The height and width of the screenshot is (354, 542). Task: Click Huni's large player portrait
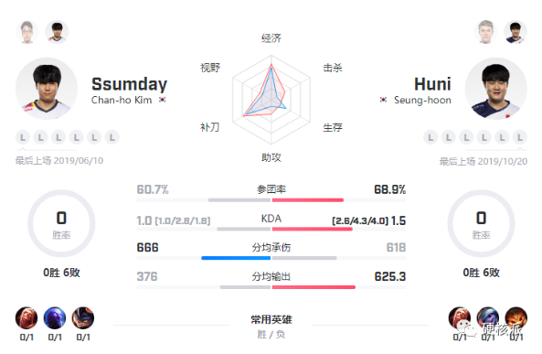(495, 88)
